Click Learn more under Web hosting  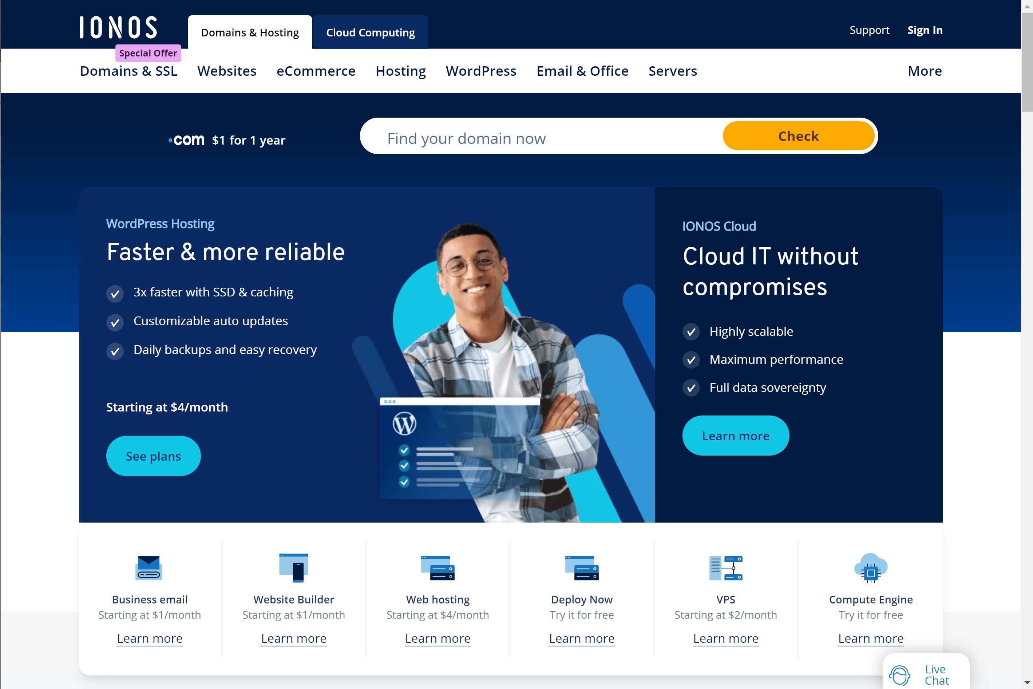tap(438, 638)
